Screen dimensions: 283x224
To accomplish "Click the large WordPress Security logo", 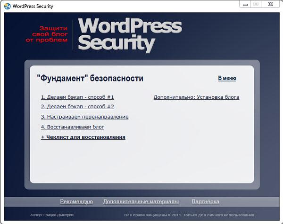I will click(x=129, y=34).
